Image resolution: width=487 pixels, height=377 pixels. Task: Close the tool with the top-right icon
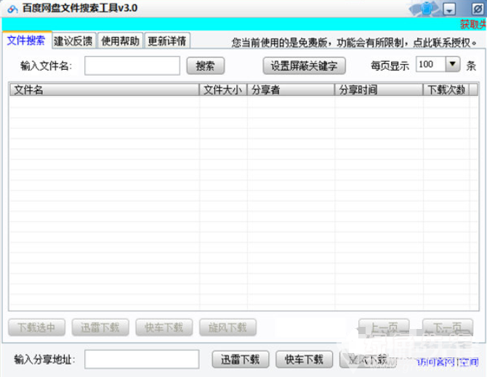tap(478, 9)
